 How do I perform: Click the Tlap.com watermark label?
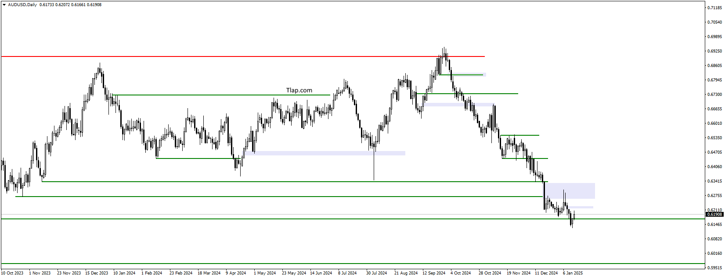coord(299,90)
